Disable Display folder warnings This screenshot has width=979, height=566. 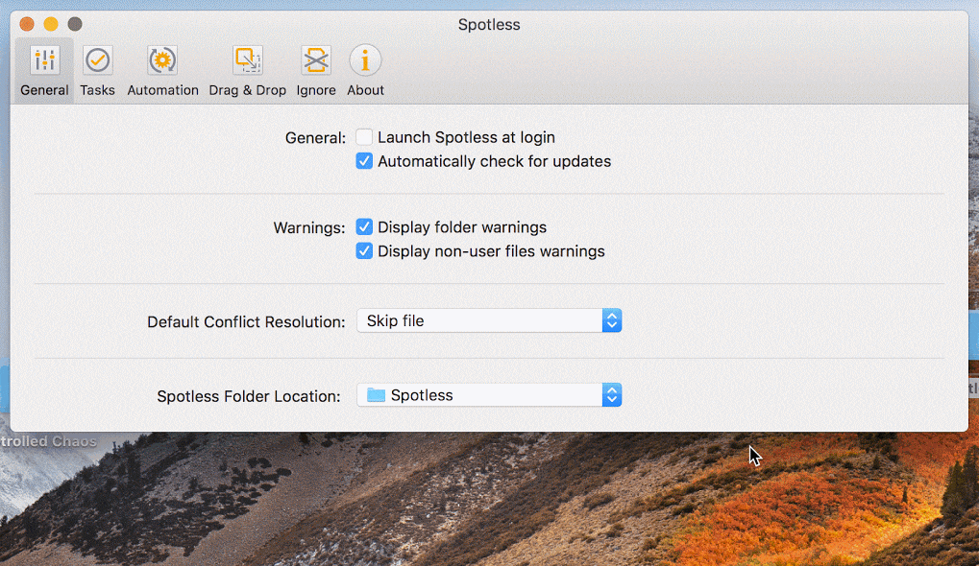click(364, 227)
